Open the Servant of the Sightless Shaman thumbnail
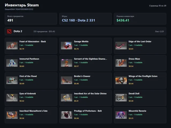Viewport: 171px width, 128px height. [x=67, y=63]
